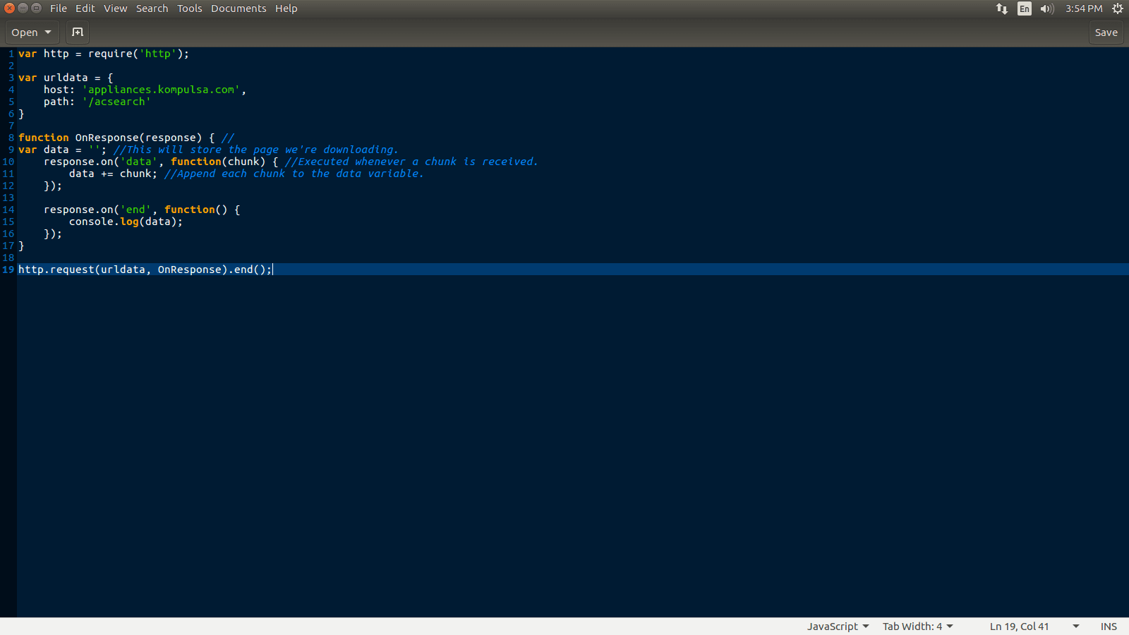The height and width of the screenshot is (635, 1129).
Task: Expand the Open recent files dropdown
Action: (48, 32)
